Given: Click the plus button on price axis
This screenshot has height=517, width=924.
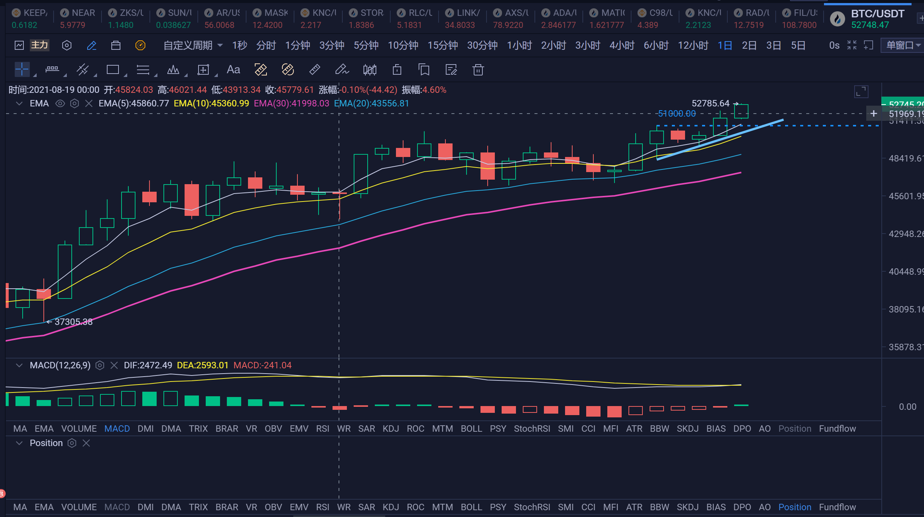Looking at the screenshot, I should click(873, 114).
